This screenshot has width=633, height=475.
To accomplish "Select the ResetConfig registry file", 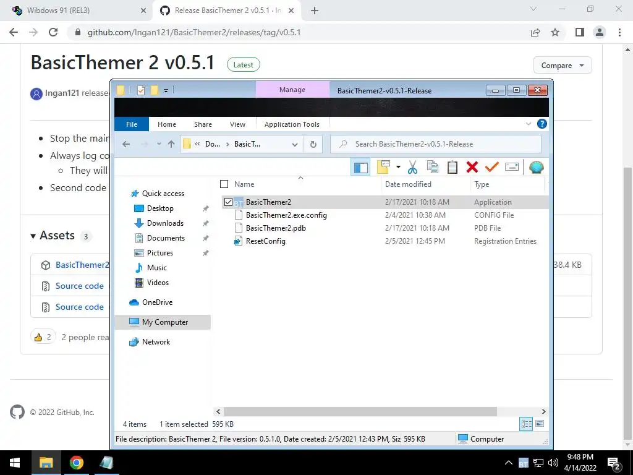I will 265,241.
